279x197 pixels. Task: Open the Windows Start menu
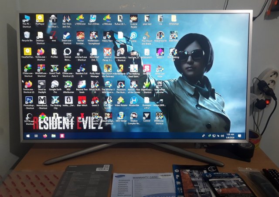(x=28, y=136)
